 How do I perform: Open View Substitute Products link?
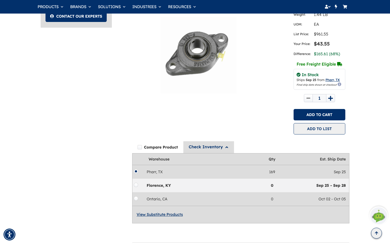tap(160, 214)
